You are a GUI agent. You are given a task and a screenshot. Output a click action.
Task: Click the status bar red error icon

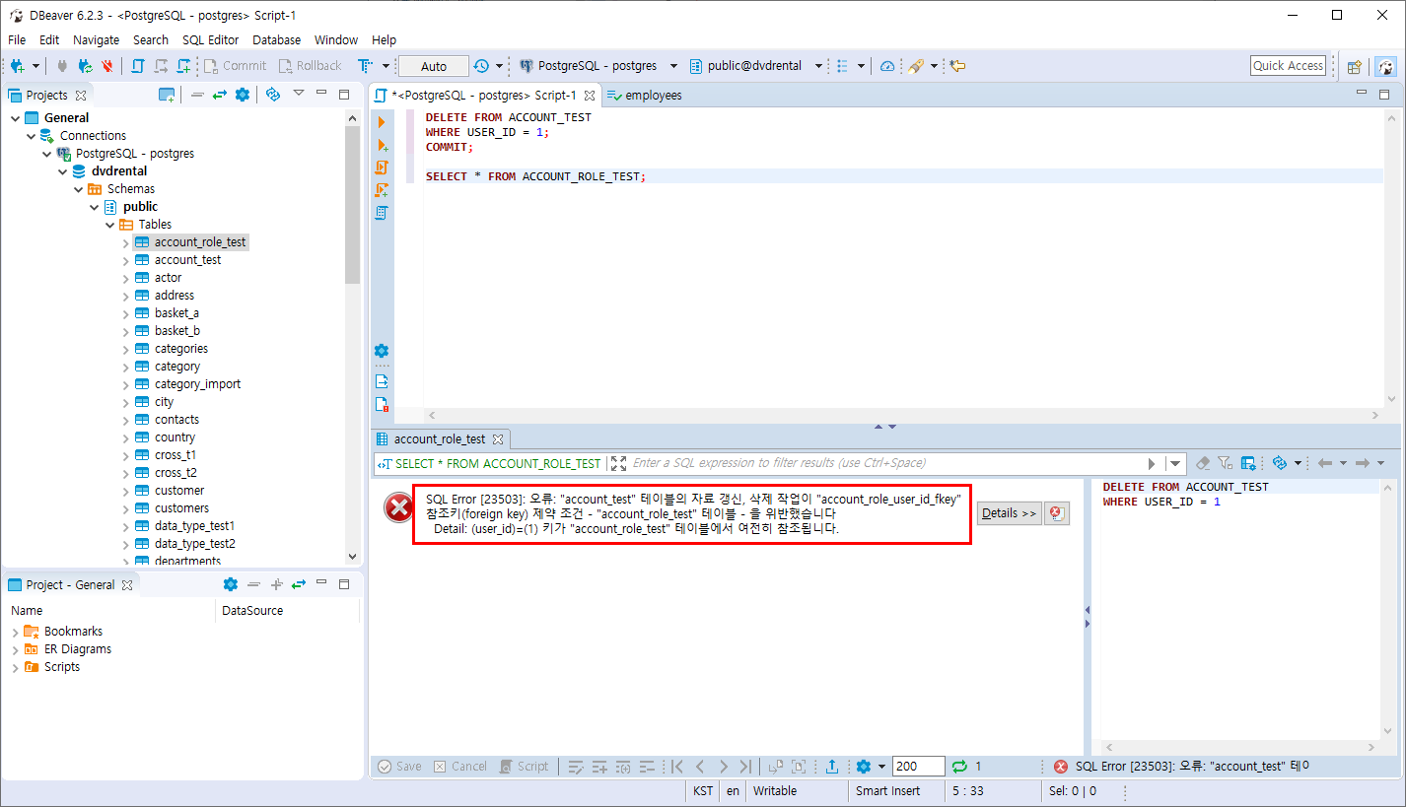[1061, 767]
